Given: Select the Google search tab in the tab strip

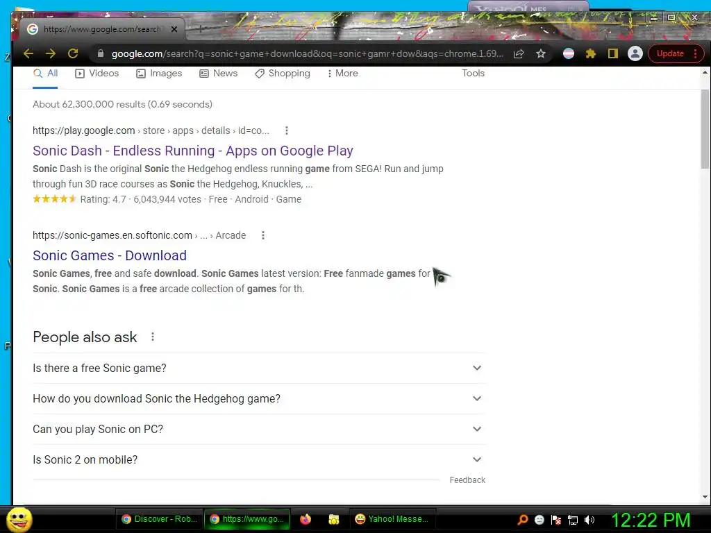Looking at the screenshot, I should click(102, 29).
